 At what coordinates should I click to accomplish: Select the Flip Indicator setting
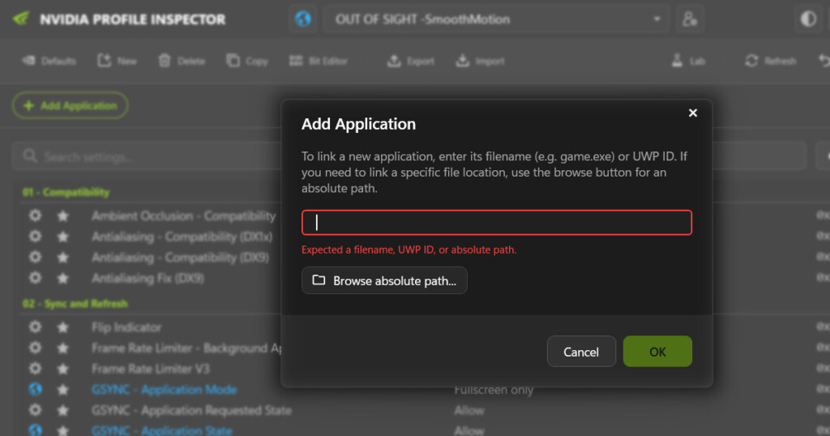pos(126,327)
